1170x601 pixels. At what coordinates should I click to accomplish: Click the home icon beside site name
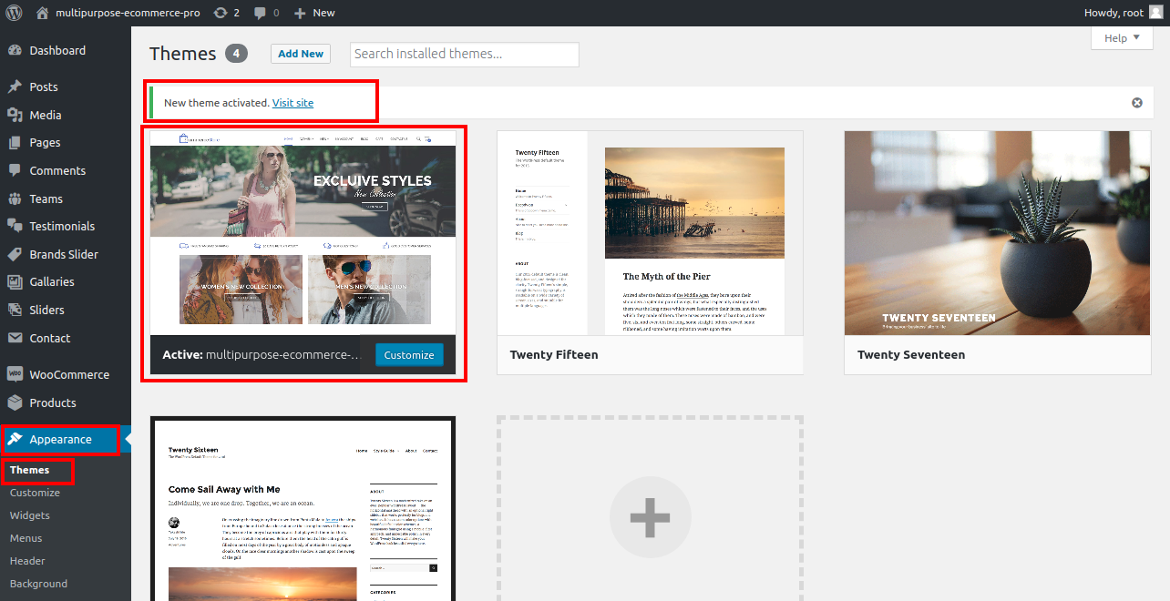tap(42, 13)
